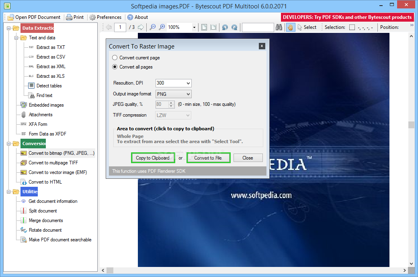Open Extract as TXT item
Screen dimensions: 418x277
[x=51, y=47]
